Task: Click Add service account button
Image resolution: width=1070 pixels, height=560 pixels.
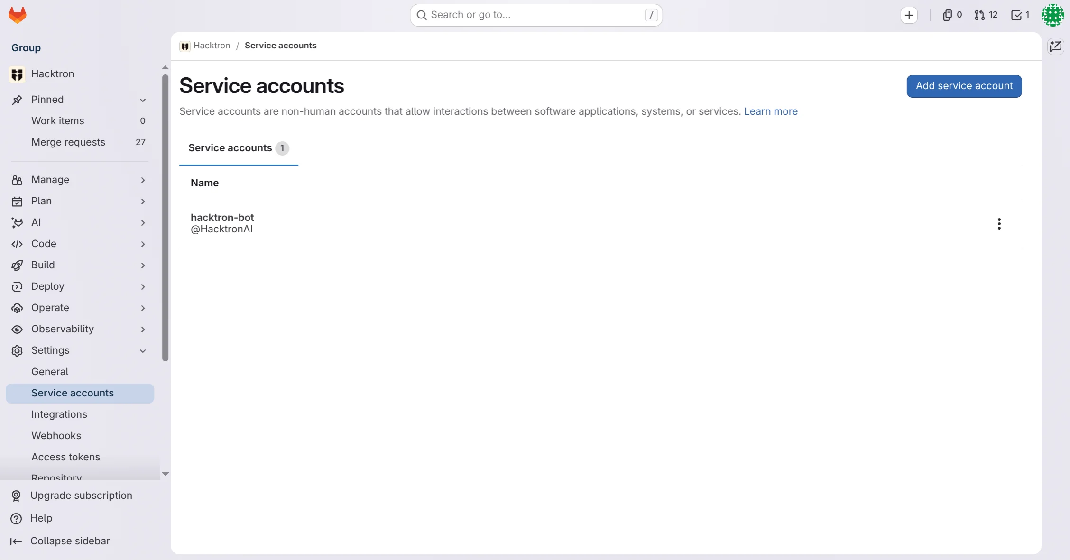Action: point(964,86)
